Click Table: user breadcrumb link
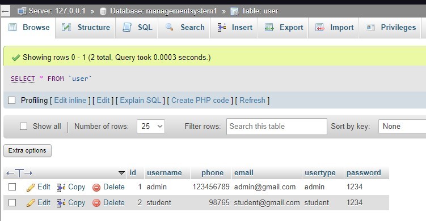This screenshot has width=426, height=221. 260,11
